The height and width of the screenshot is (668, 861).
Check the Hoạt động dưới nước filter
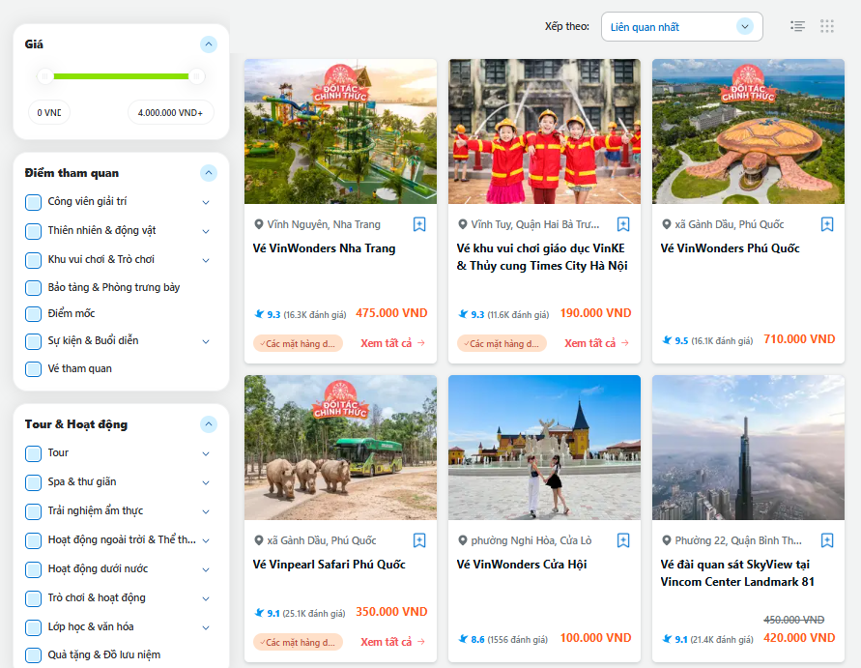(33, 569)
